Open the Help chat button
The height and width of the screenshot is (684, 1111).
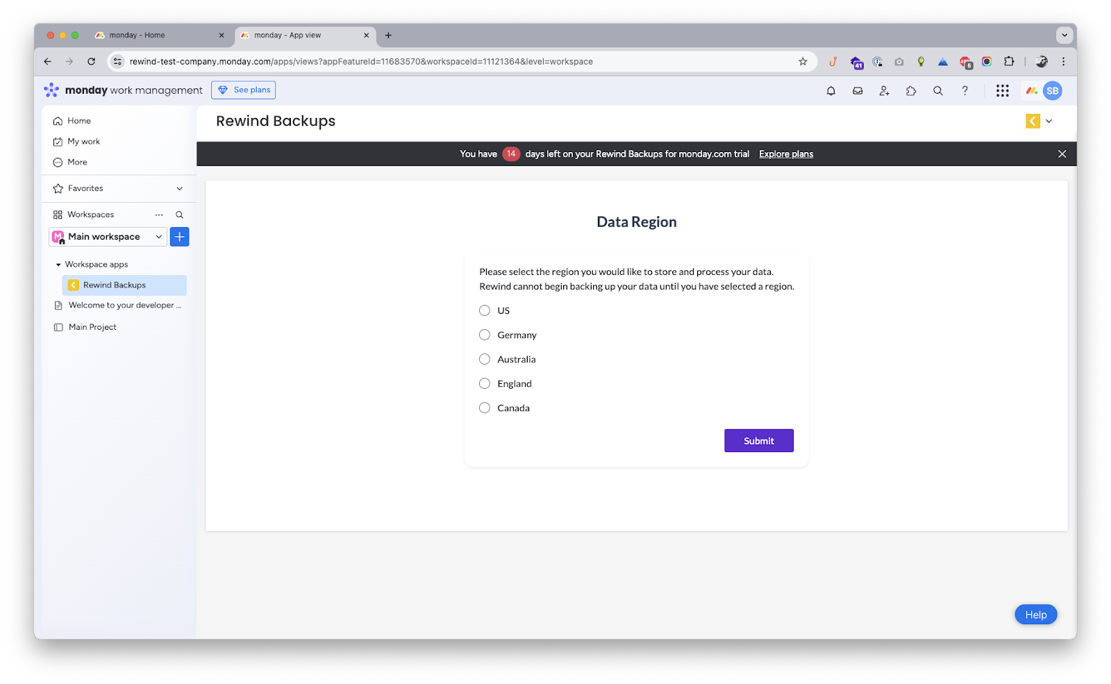1035,615
